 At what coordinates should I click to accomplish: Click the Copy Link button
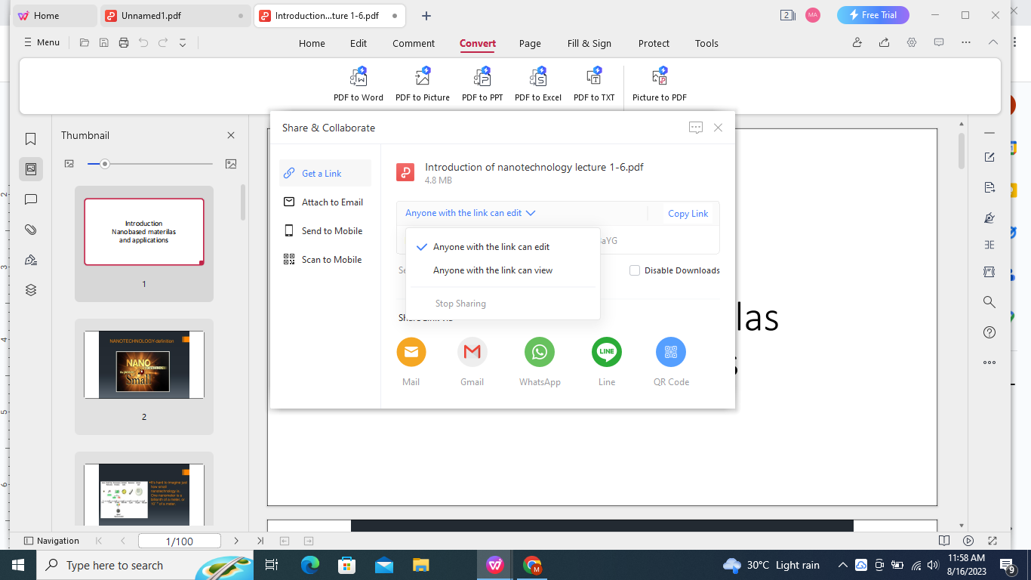pos(688,213)
